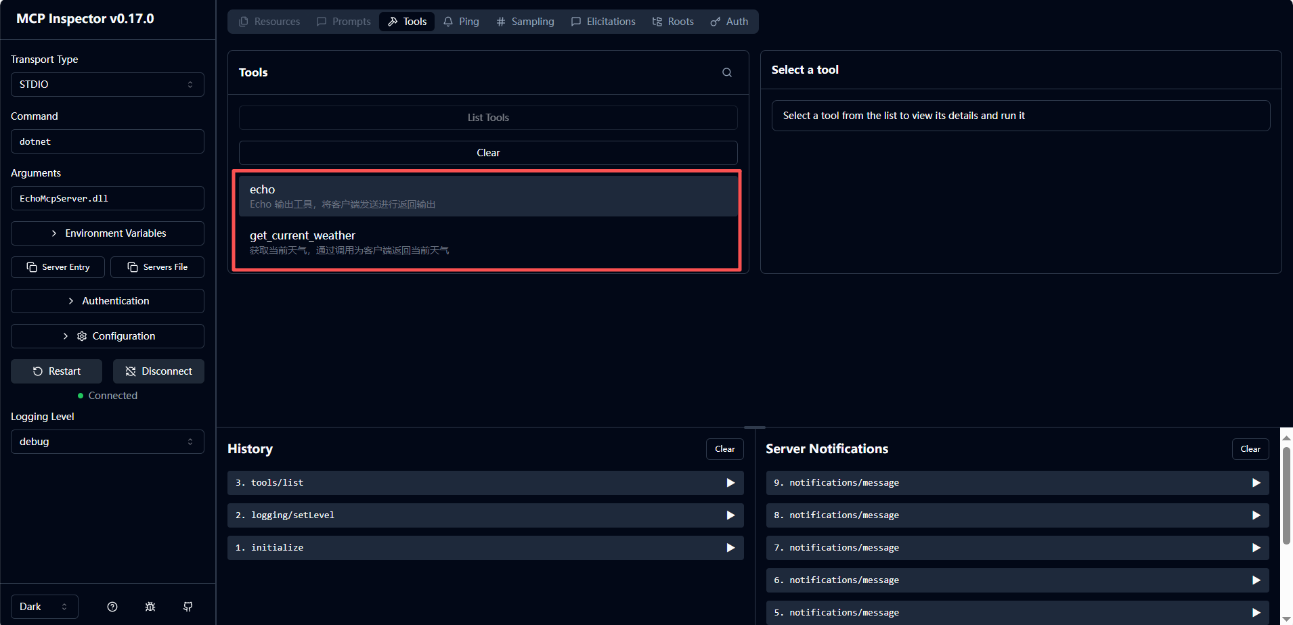Viewport: 1293px width, 625px height.
Task: Click the MCP Inspector v0.17.0 title
Action: pos(85,19)
